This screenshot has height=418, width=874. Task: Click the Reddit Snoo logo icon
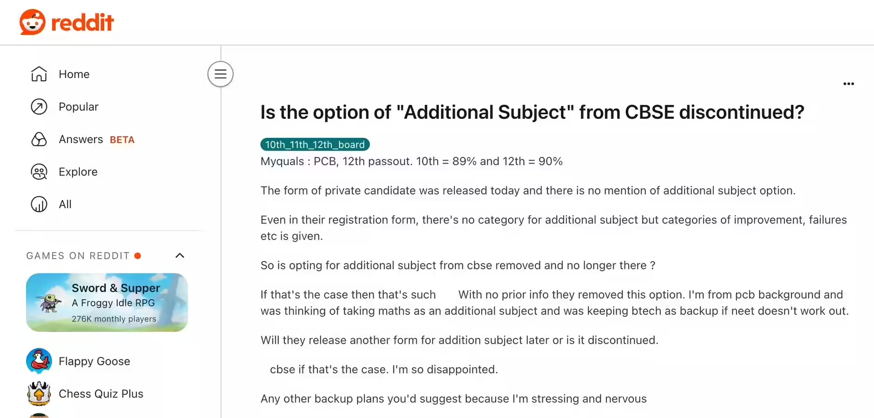point(33,22)
